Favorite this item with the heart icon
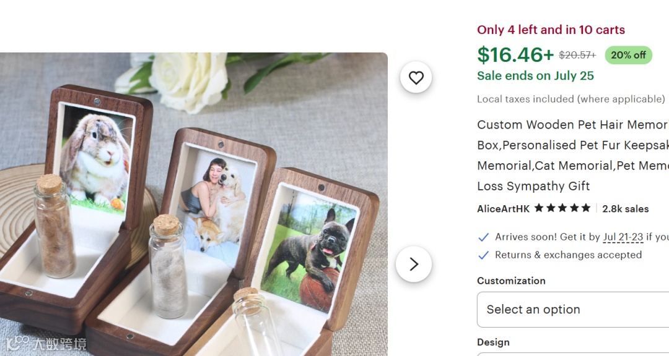The width and height of the screenshot is (669, 356). [x=416, y=77]
